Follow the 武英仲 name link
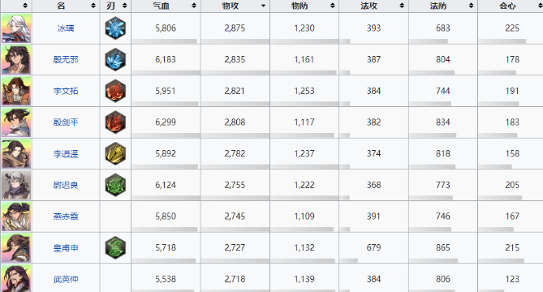 click(66, 279)
